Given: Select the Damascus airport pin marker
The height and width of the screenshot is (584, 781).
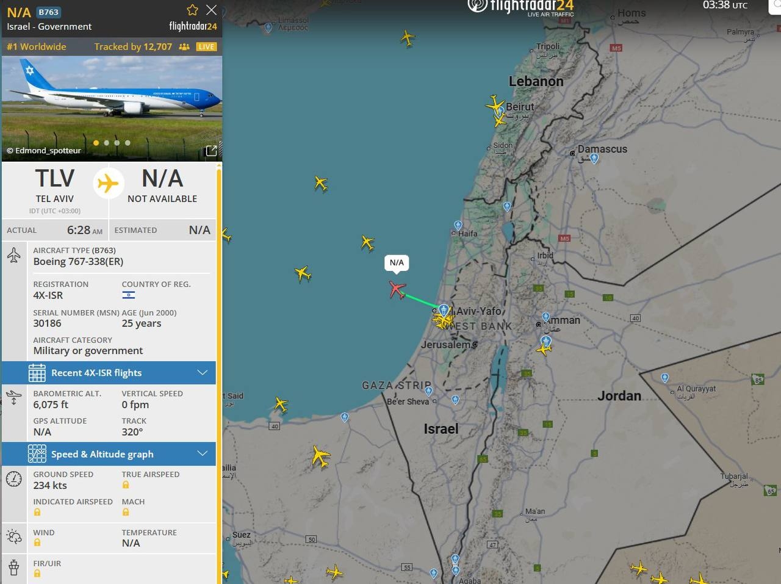Looking at the screenshot, I should pos(594,159).
